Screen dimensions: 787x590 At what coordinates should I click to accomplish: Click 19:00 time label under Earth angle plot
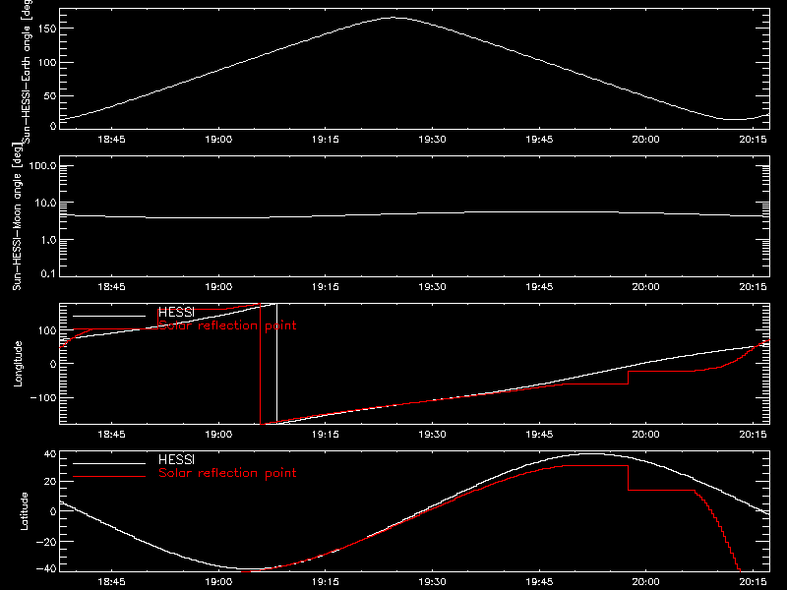tap(218, 140)
